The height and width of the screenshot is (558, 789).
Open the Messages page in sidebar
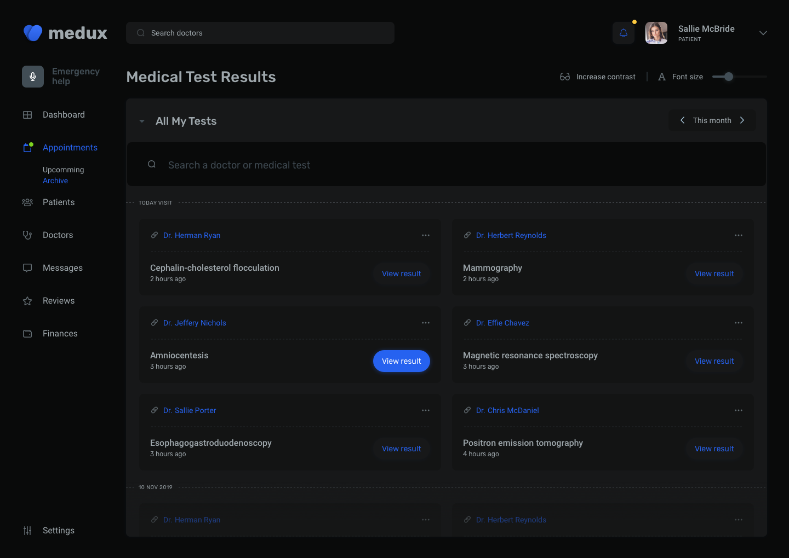[x=62, y=268]
